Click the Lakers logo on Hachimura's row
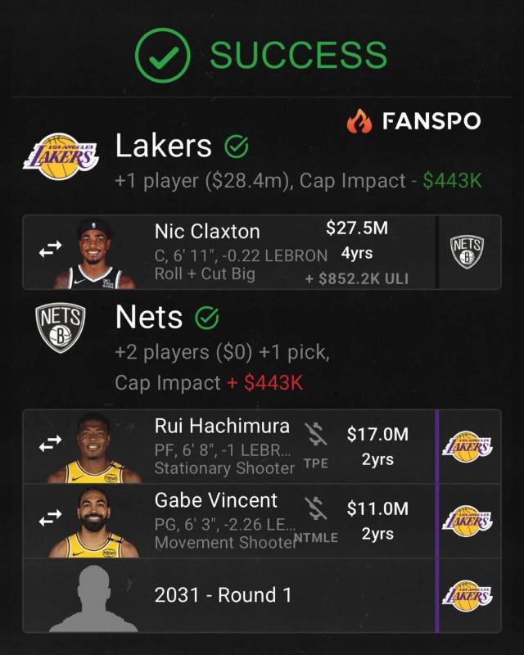Screen dimensions: 524x655 468,446
